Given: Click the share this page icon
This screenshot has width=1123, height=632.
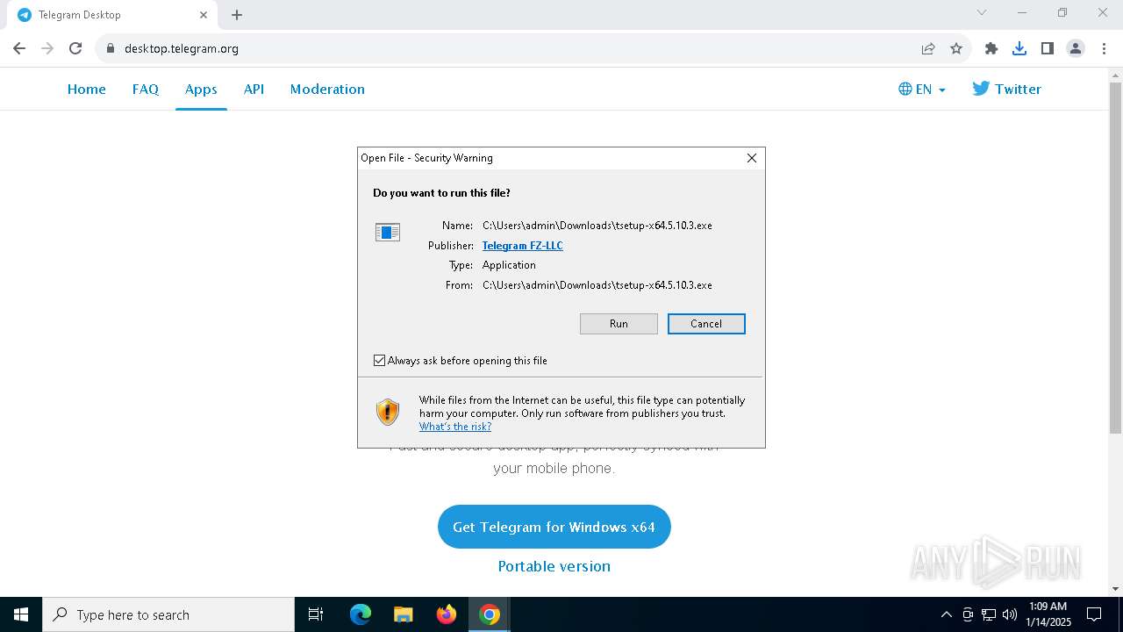Looking at the screenshot, I should coord(928,48).
